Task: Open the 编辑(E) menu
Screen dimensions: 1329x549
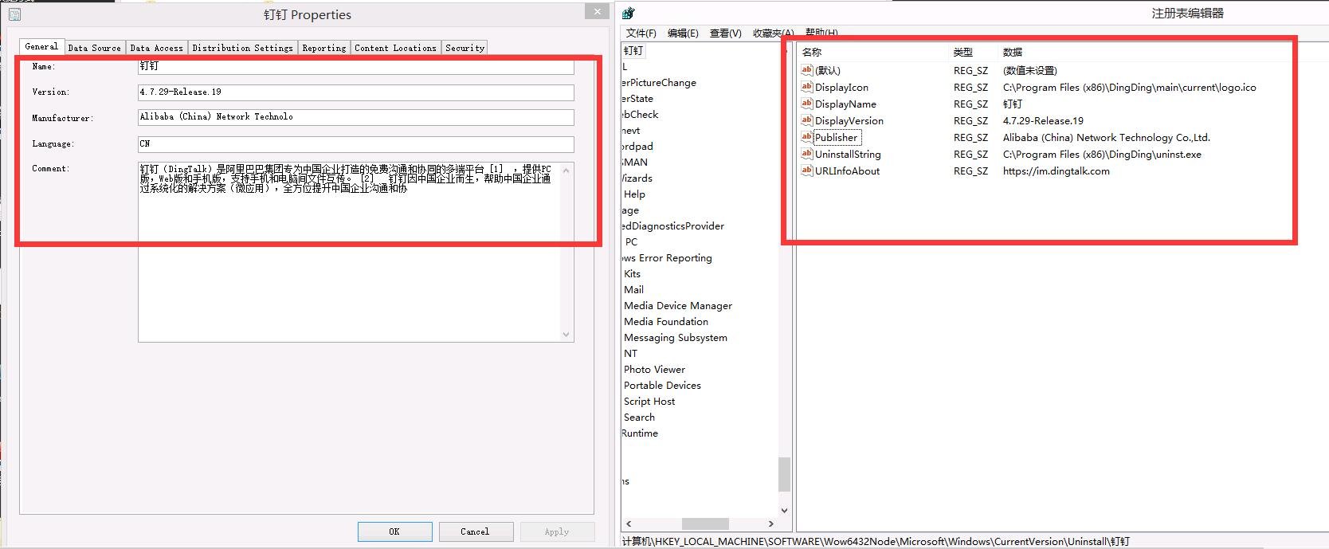Action: click(x=683, y=33)
